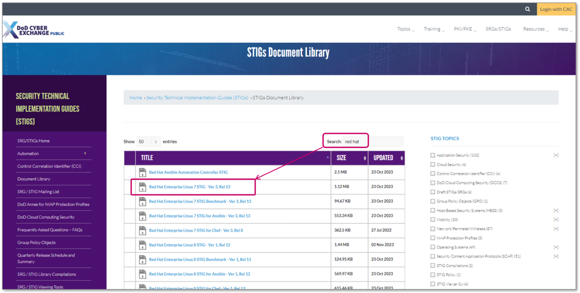Click file icon for Linux 7 STIG Ver 3, Rel 13
580x293 pixels.
(x=142, y=187)
